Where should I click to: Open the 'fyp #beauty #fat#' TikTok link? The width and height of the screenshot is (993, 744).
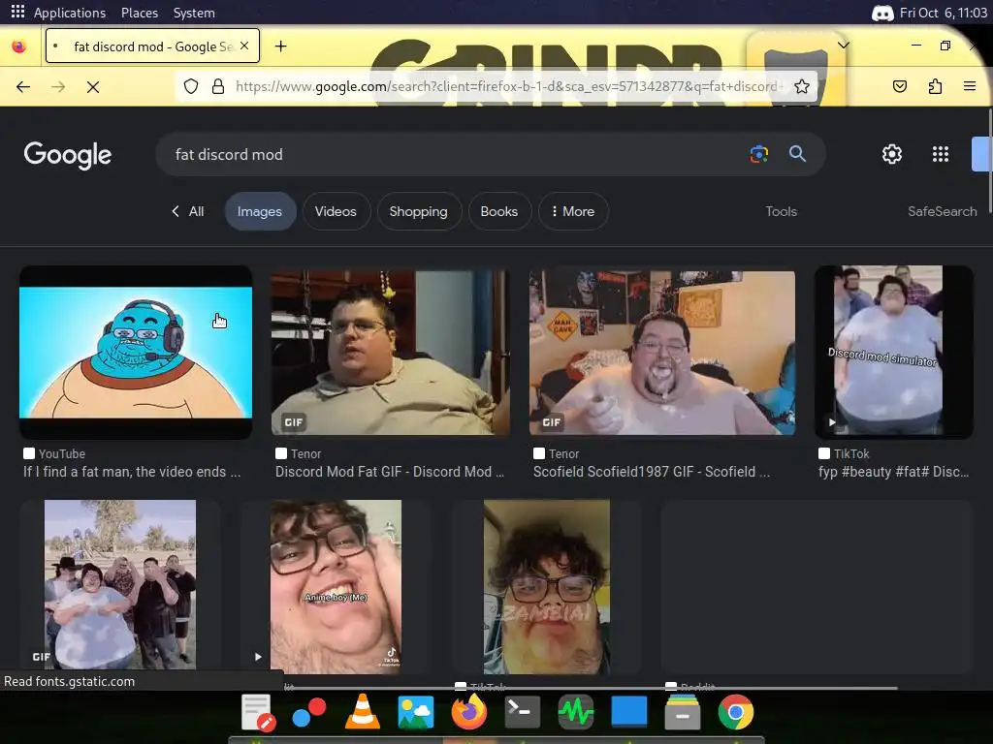point(893,472)
